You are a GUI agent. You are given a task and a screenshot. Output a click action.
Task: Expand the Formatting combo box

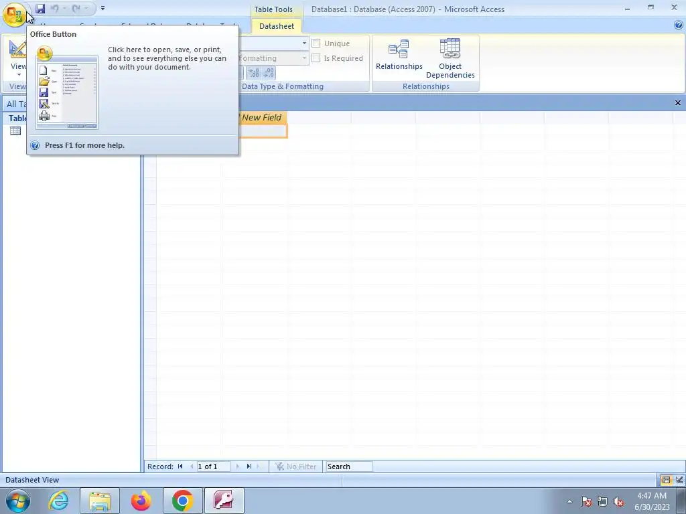(305, 58)
